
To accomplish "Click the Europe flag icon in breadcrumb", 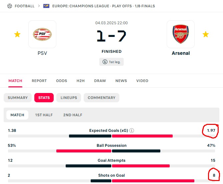I will click(46, 6).
